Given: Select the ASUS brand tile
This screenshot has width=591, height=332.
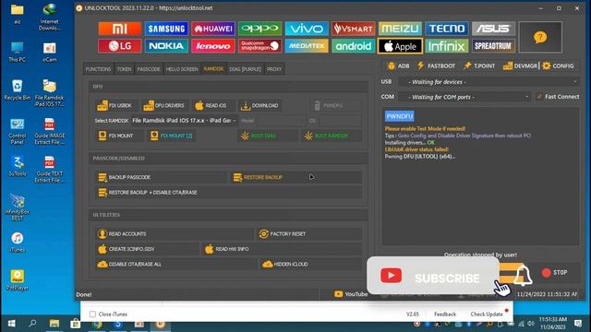Looking at the screenshot, I should point(493,29).
